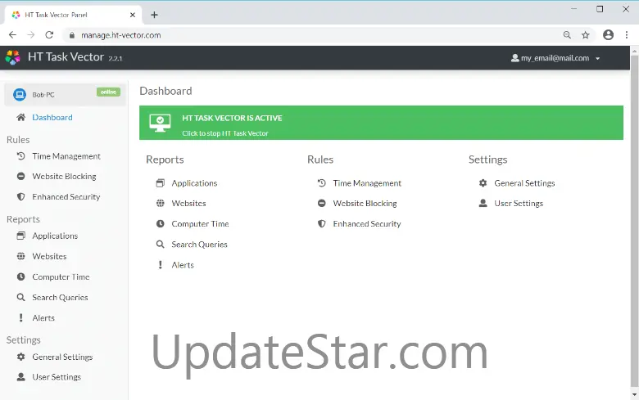Click the sidebar Alerts exclamation icon
Image resolution: width=639 pixels, height=400 pixels.
coord(20,318)
